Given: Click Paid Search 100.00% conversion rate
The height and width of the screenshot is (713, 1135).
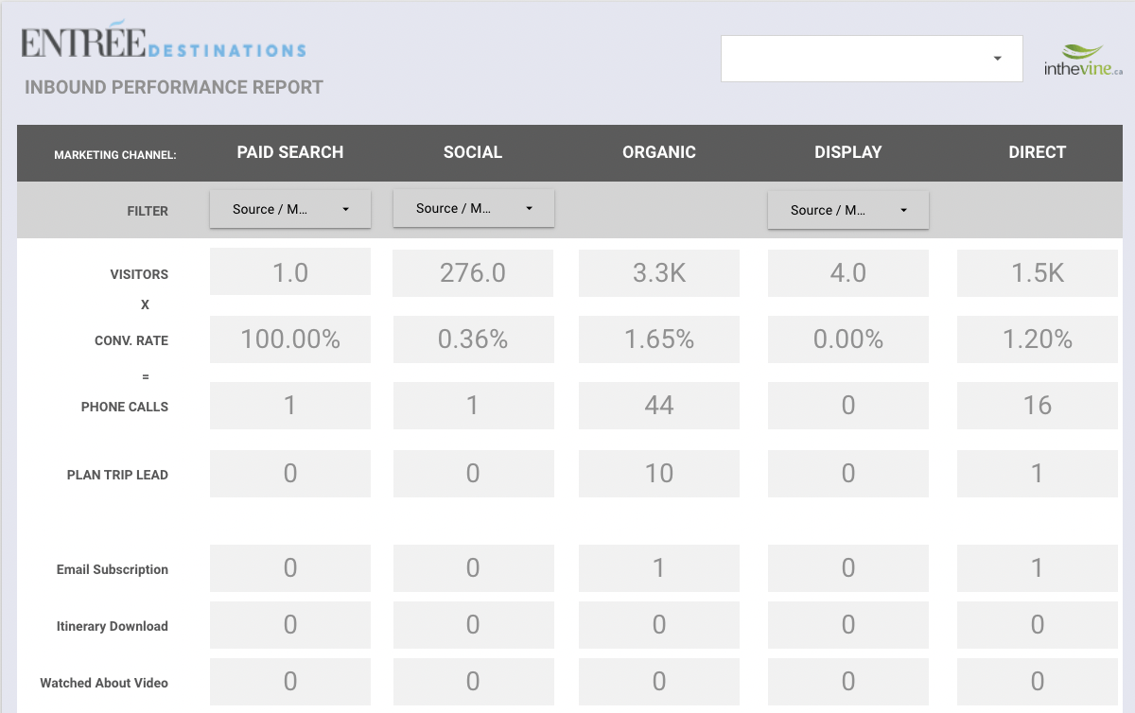Looking at the screenshot, I should click(290, 339).
